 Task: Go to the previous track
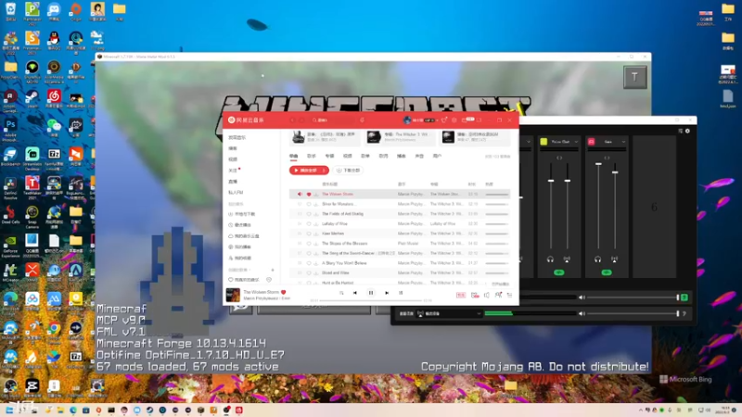(355, 293)
